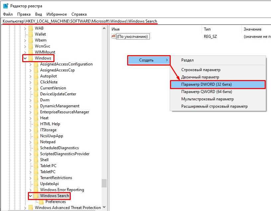271x211 pixels.
Task: Select Строковый параметр in the submenu
Action: pos(201,70)
